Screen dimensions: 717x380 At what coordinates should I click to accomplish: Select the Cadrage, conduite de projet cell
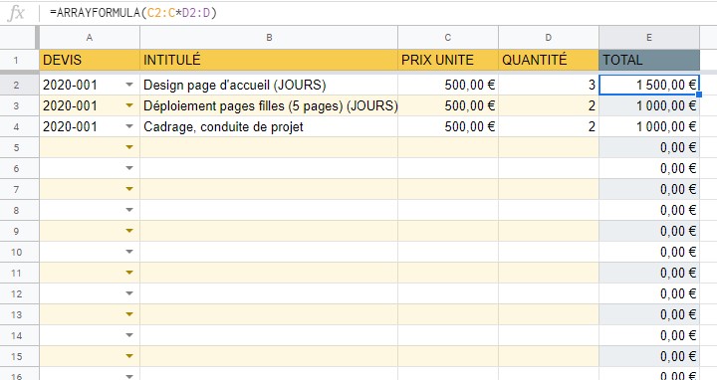click(x=269, y=126)
